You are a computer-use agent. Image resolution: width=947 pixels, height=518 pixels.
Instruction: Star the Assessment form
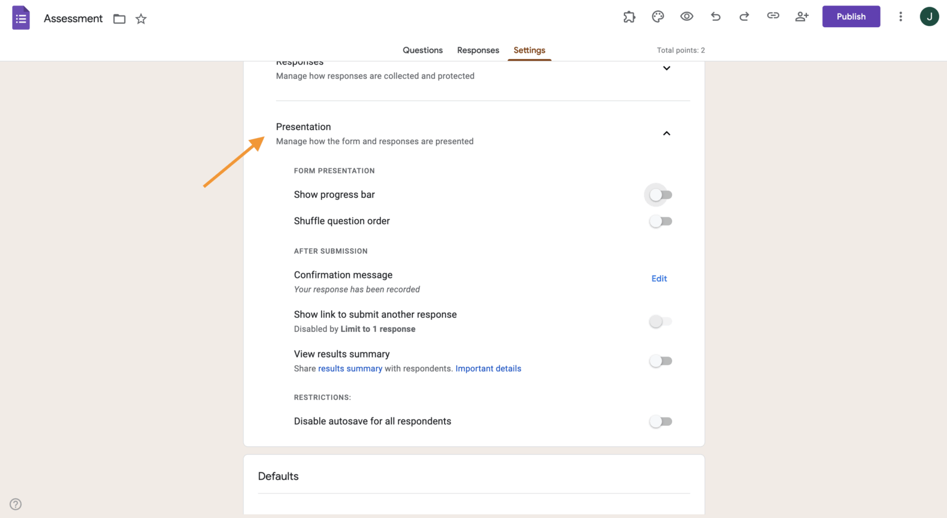[141, 19]
